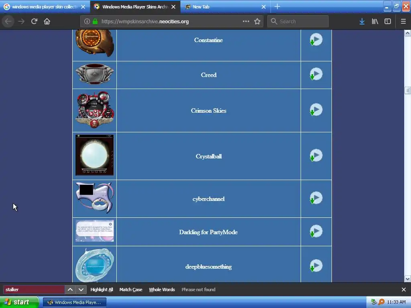Toggle Match Case in find bar
This screenshot has height=308, width=411.
[x=131, y=290]
